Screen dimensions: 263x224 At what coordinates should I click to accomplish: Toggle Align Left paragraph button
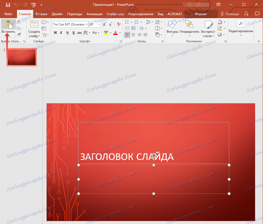pyautogui.click(x=127, y=35)
